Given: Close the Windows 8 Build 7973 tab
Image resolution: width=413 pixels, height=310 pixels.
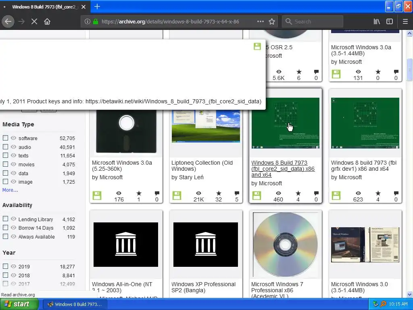Looking at the screenshot, I should (x=83, y=7).
